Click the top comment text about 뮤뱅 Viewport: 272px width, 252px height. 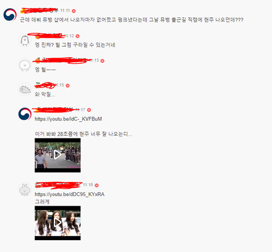[131, 20]
